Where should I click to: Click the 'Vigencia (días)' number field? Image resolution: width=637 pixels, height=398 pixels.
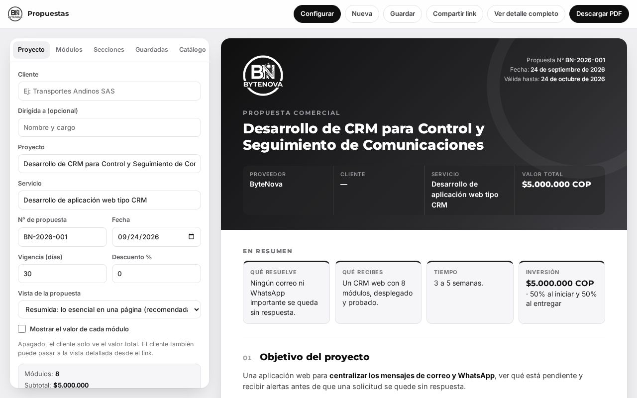62,274
